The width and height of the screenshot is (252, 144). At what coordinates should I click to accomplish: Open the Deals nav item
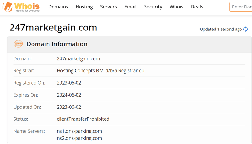197,7
